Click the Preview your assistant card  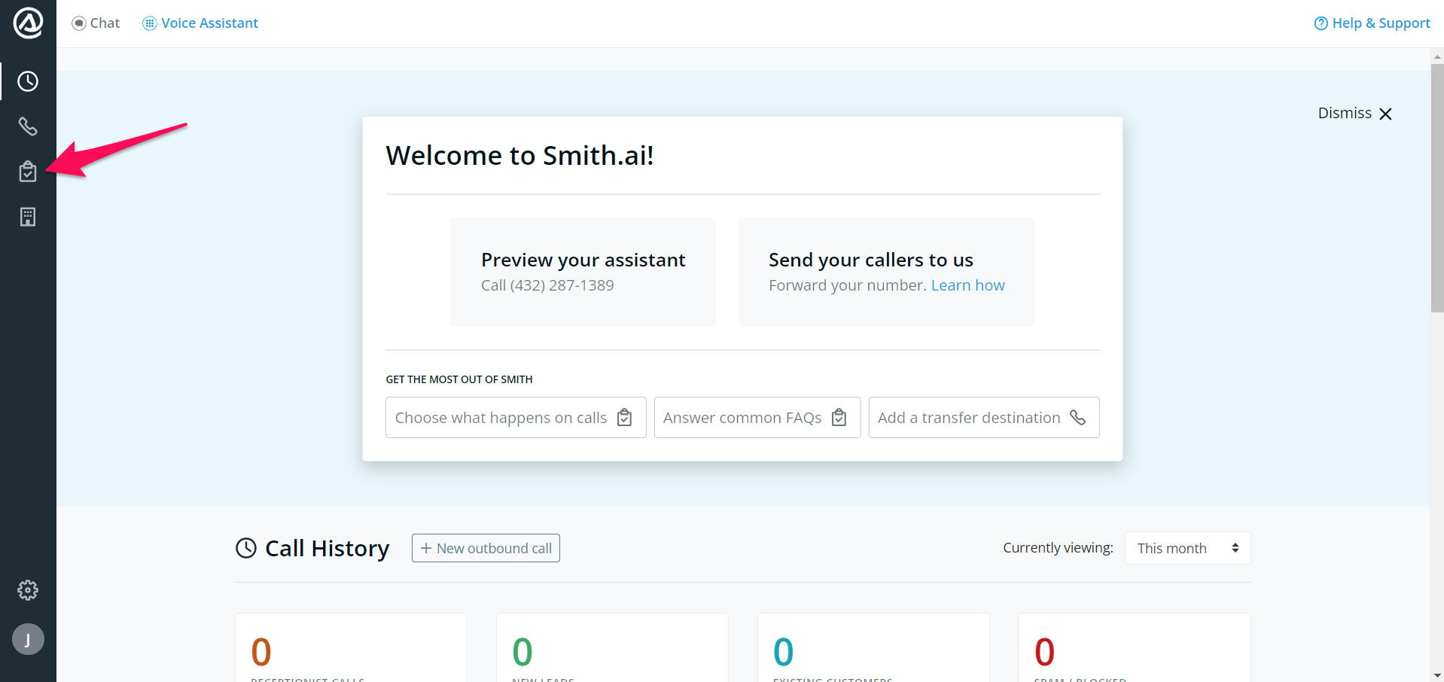pyautogui.click(x=583, y=272)
